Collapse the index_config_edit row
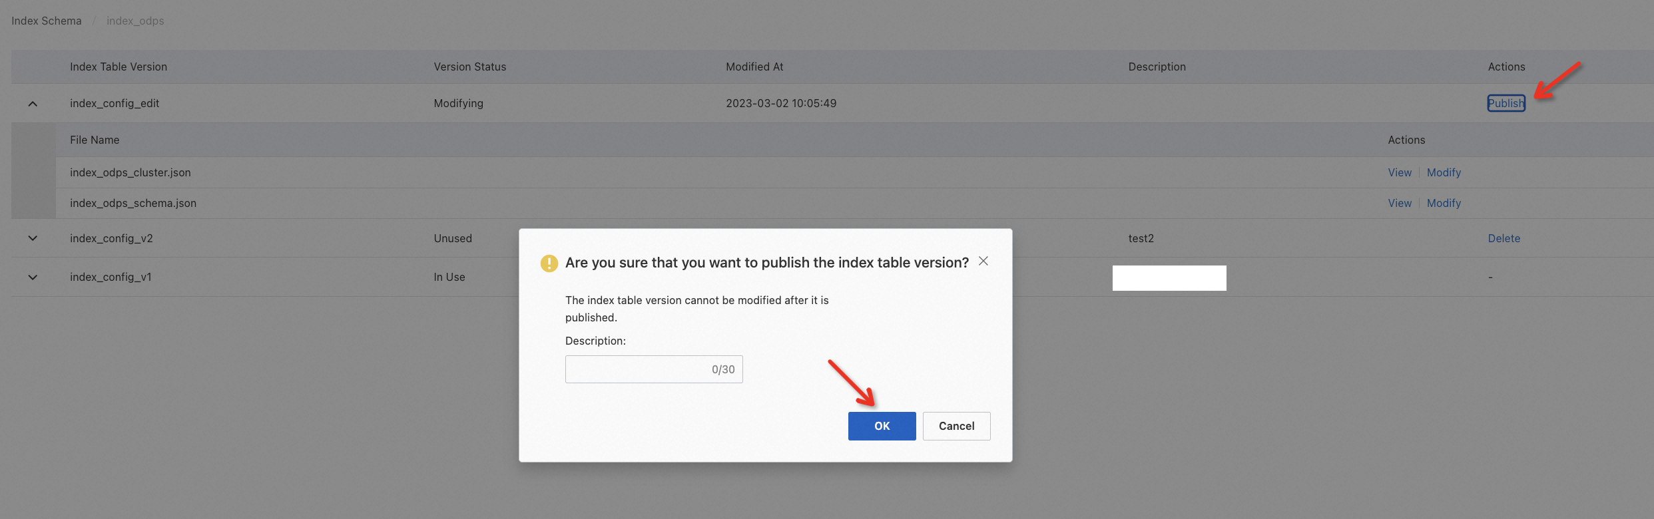Viewport: 1654px width, 519px height. (x=33, y=104)
